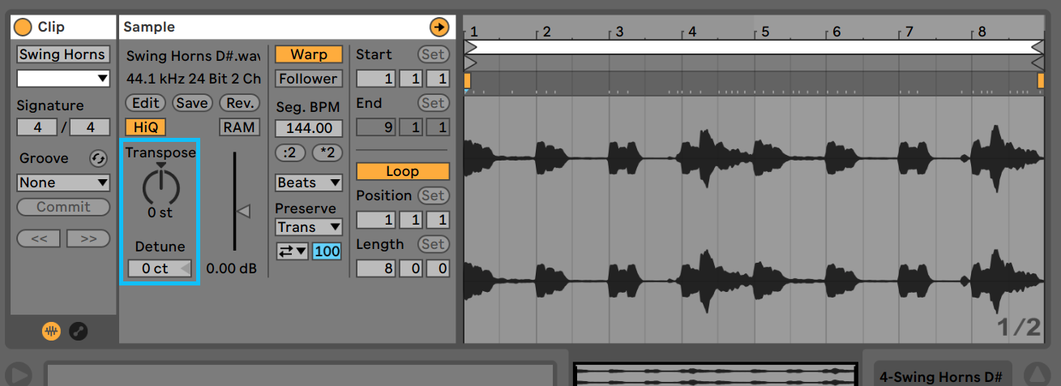The height and width of the screenshot is (386, 1061).
Task: Click the signature numerator 4 field
Action: click(x=37, y=127)
